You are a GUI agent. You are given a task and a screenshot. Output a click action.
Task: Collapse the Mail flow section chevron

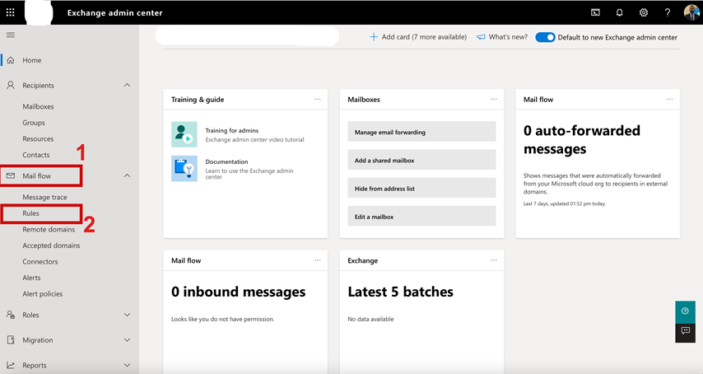coord(128,175)
